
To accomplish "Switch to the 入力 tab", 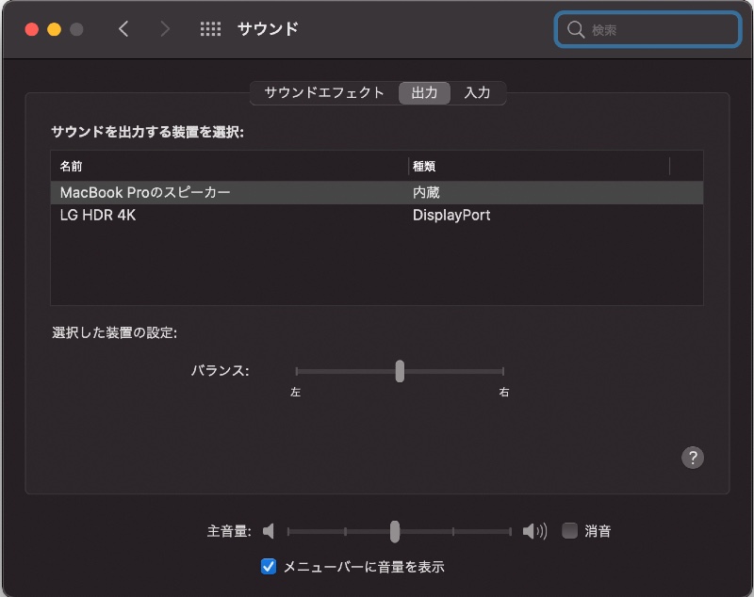I will point(478,92).
